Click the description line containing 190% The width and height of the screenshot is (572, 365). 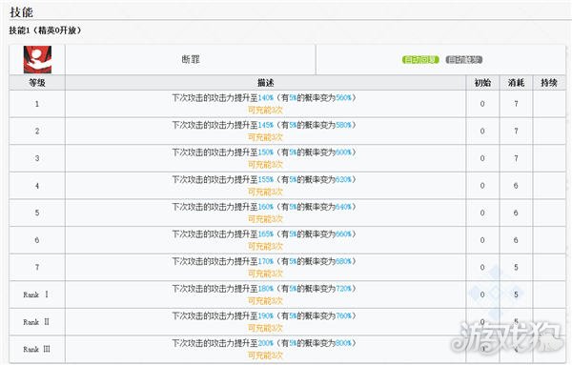click(264, 315)
